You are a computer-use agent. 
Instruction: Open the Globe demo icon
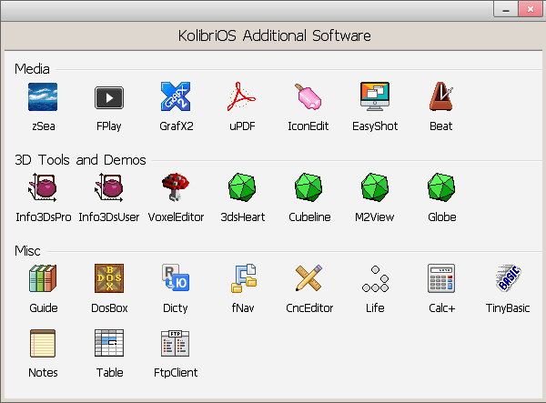click(441, 187)
